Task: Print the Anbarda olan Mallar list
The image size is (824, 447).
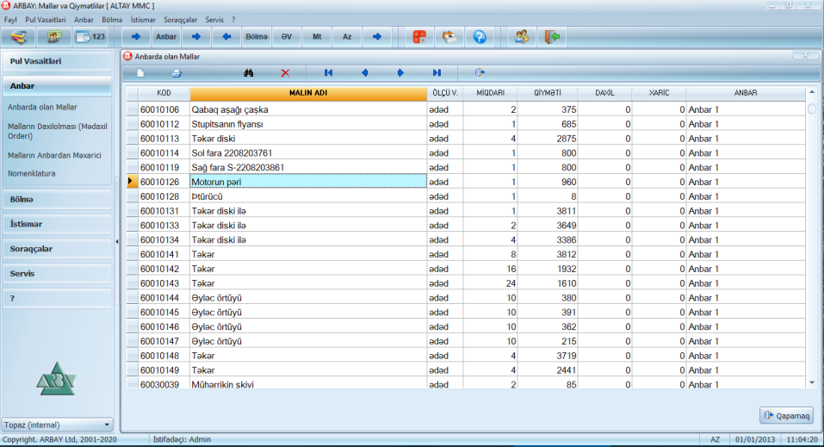Action: [x=177, y=73]
